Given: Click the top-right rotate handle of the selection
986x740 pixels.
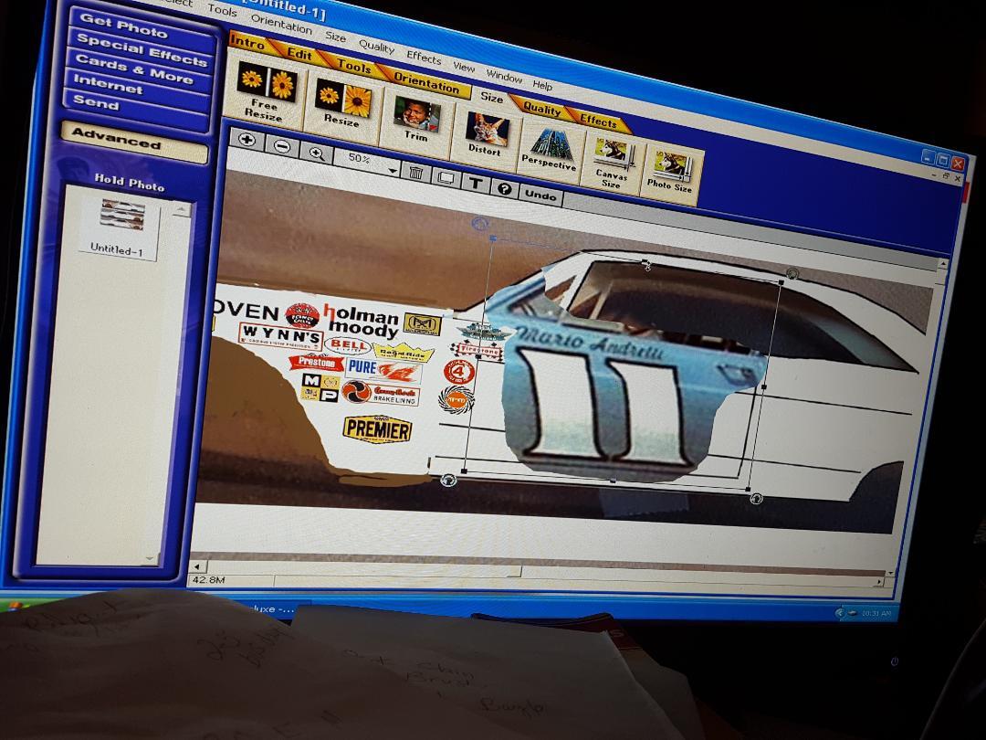Looking at the screenshot, I should coord(792,274).
